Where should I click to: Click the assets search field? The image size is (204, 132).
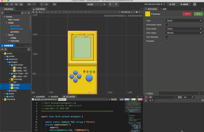tap(17, 49)
